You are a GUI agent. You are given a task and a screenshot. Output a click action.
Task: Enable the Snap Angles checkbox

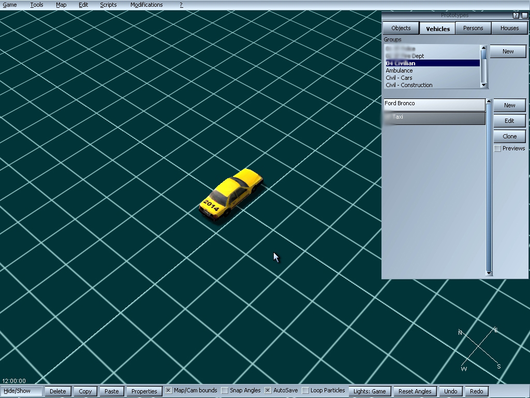pos(225,391)
